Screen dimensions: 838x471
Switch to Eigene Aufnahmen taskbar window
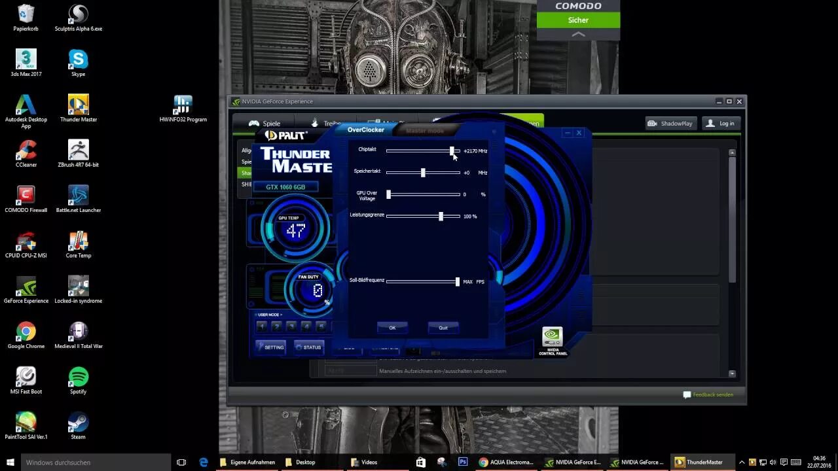pos(248,462)
